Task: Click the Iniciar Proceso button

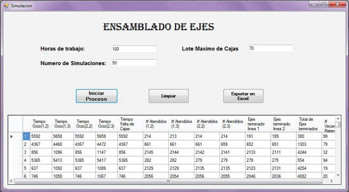Action: 96,96
